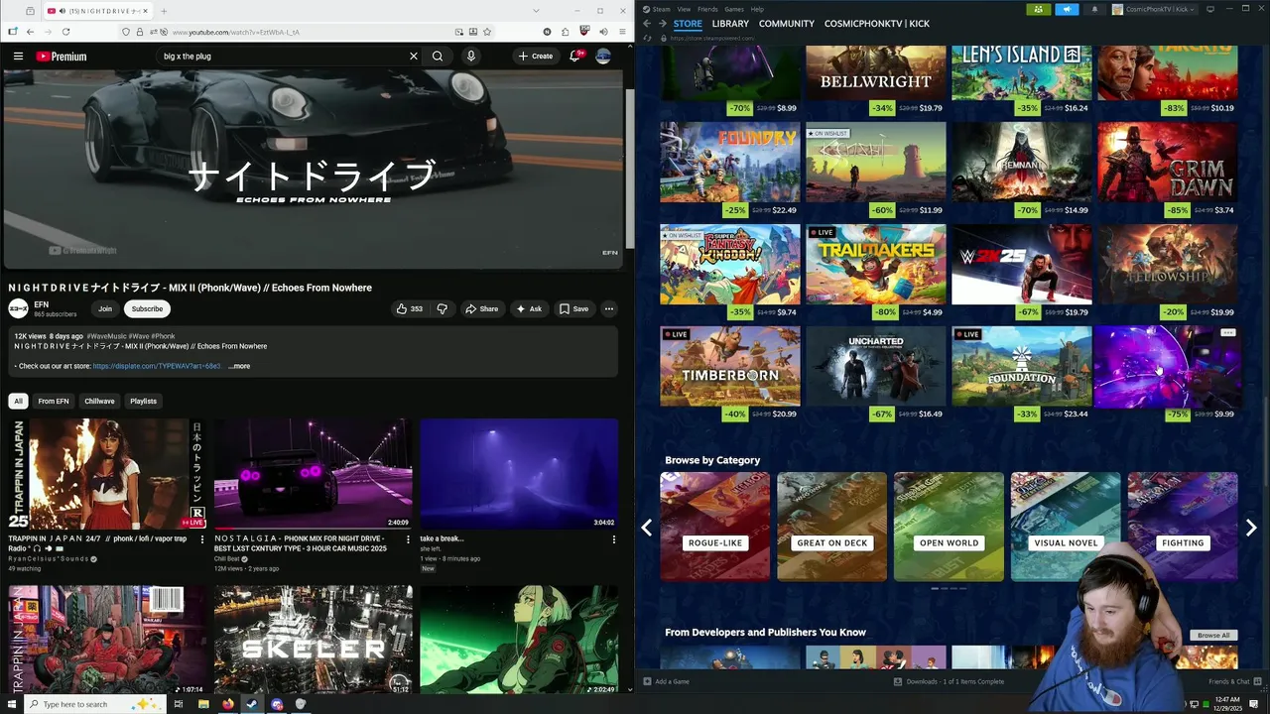Click the YouTube Premium logo
This screenshot has height=714, width=1270.
tap(62, 57)
